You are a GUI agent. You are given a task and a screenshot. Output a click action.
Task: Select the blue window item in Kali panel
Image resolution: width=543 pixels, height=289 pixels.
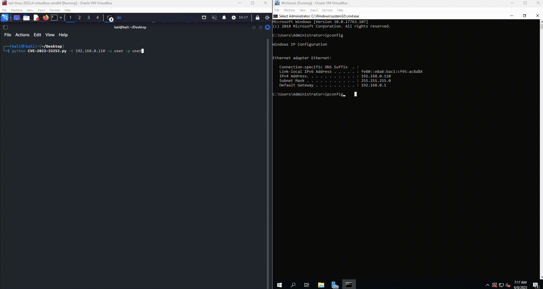pos(119,18)
